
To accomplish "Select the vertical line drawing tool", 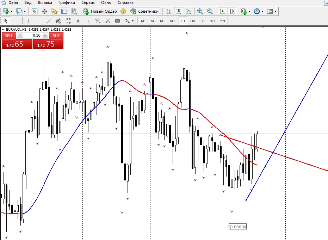I will (29, 21).
